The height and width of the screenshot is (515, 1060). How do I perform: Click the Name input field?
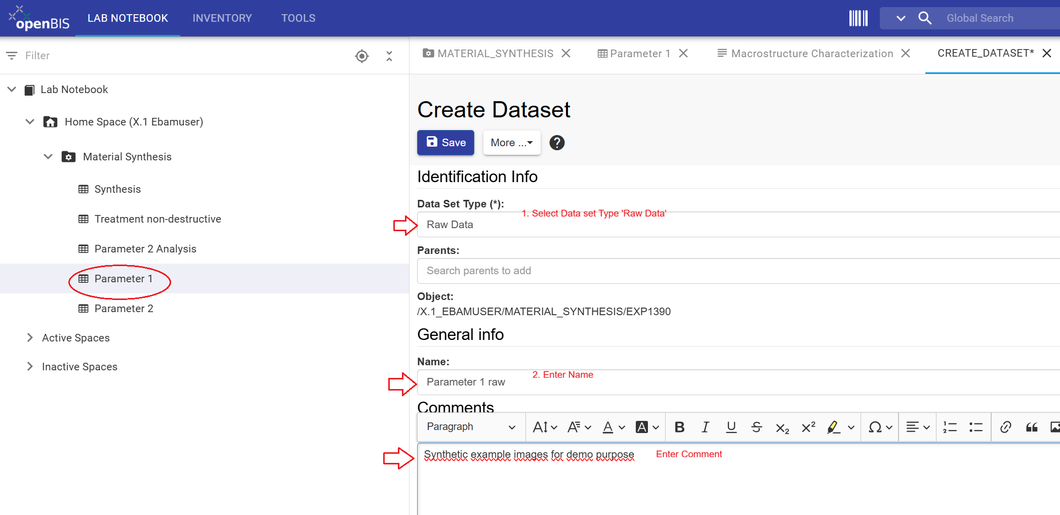pyautogui.click(x=738, y=382)
